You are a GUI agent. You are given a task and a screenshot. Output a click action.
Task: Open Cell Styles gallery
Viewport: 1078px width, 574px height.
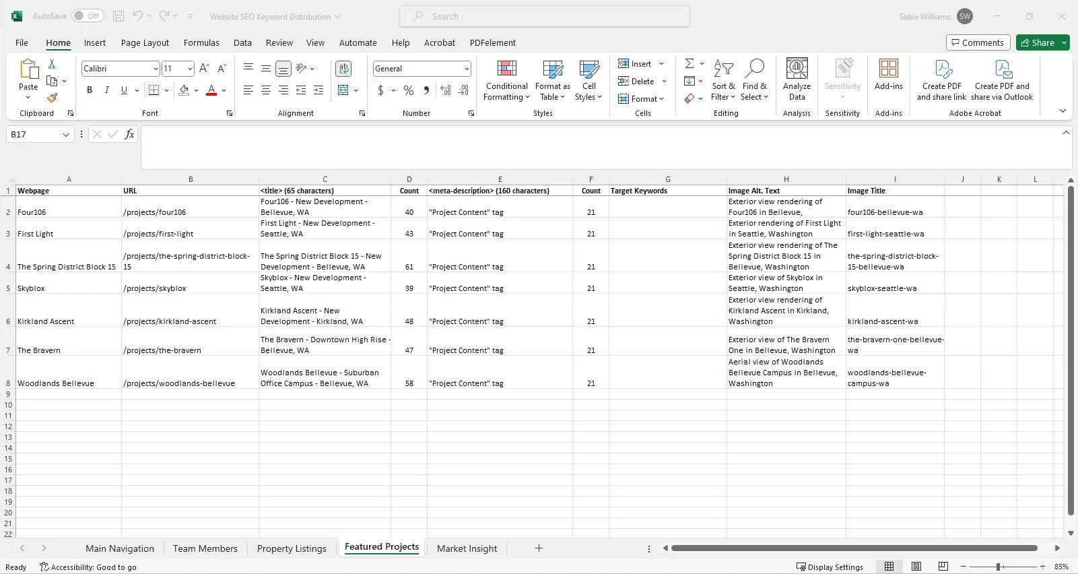[588, 81]
